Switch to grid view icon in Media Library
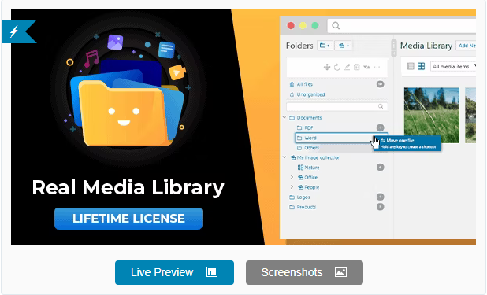Viewport: 487px width, 295px height. coord(421,66)
